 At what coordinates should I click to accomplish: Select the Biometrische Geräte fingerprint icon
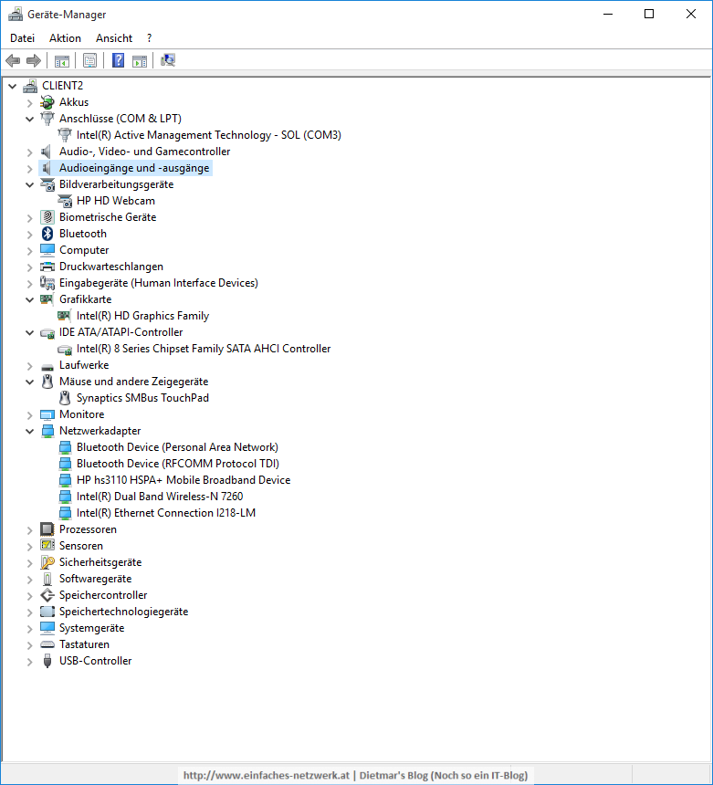click(x=47, y=217)
